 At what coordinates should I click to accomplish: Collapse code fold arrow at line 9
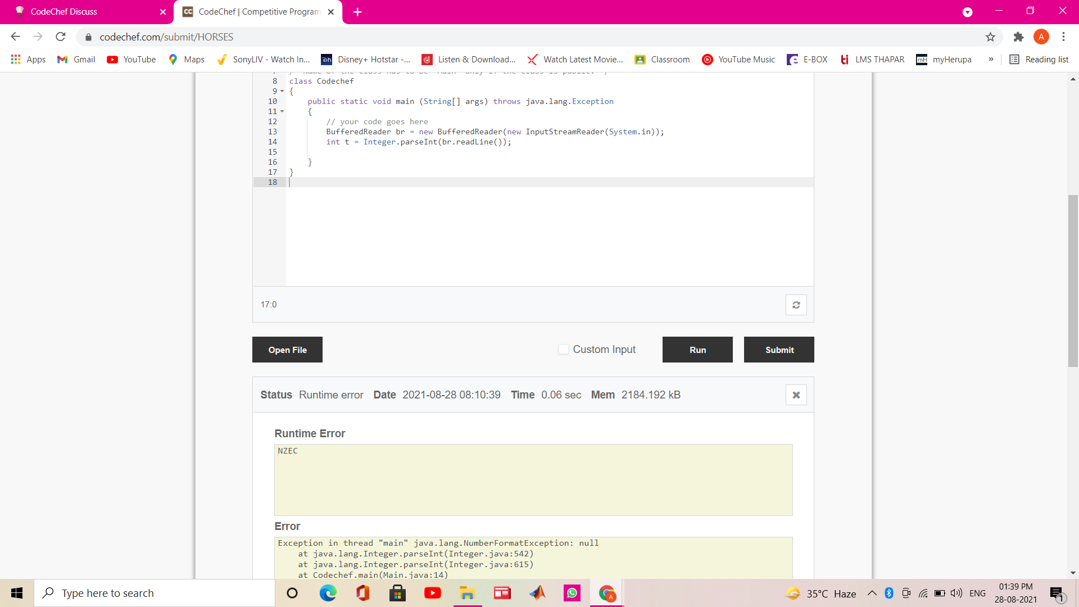[282, 91]
